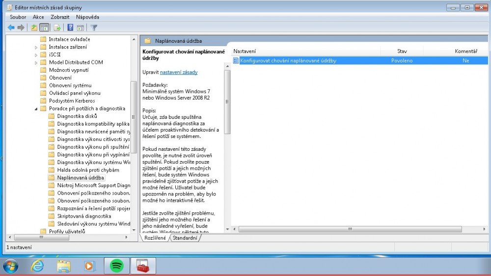
Task: Click the nastavení zásady link
Action: [179, 72]
